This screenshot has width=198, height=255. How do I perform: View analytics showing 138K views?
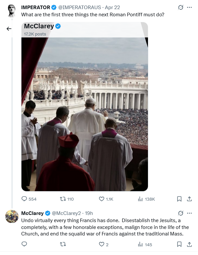141,199
